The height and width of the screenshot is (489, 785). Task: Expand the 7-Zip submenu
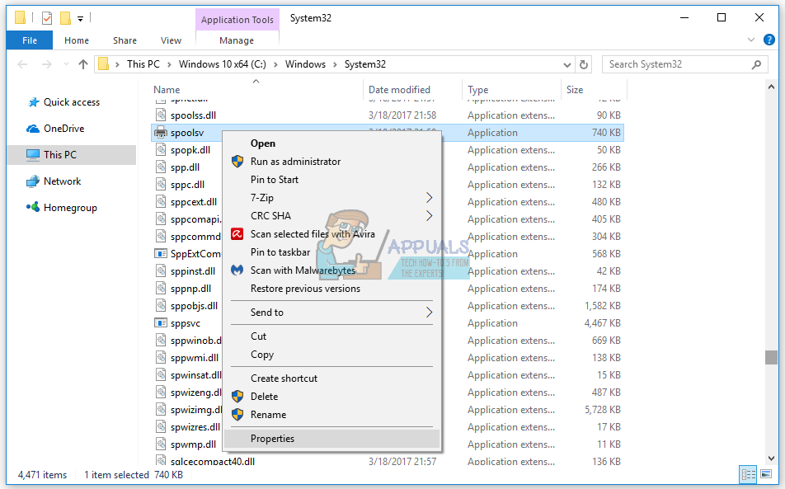click(331, 198)
